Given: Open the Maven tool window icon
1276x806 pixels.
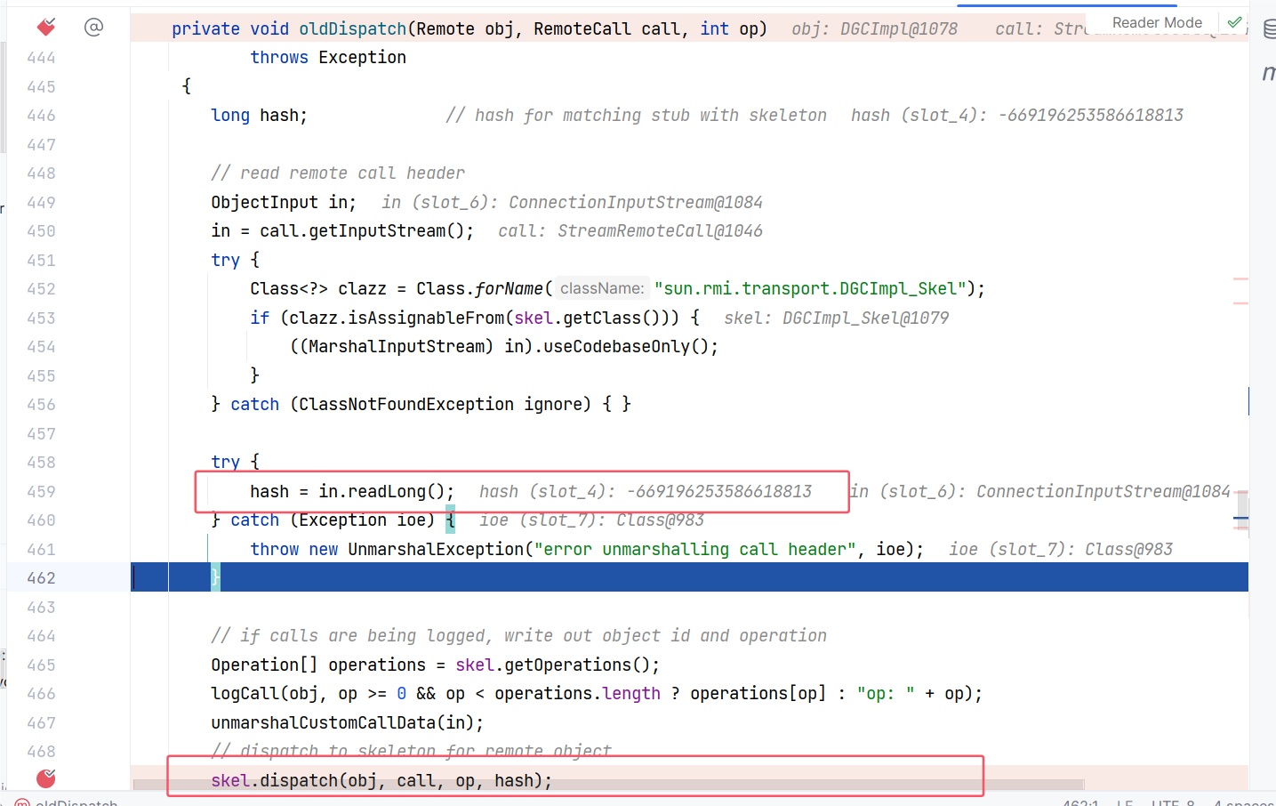Looking at the screenshot, I should point(1268,73).
